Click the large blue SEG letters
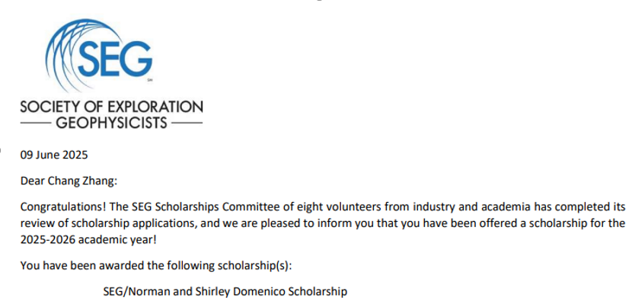 pos(115,59)
